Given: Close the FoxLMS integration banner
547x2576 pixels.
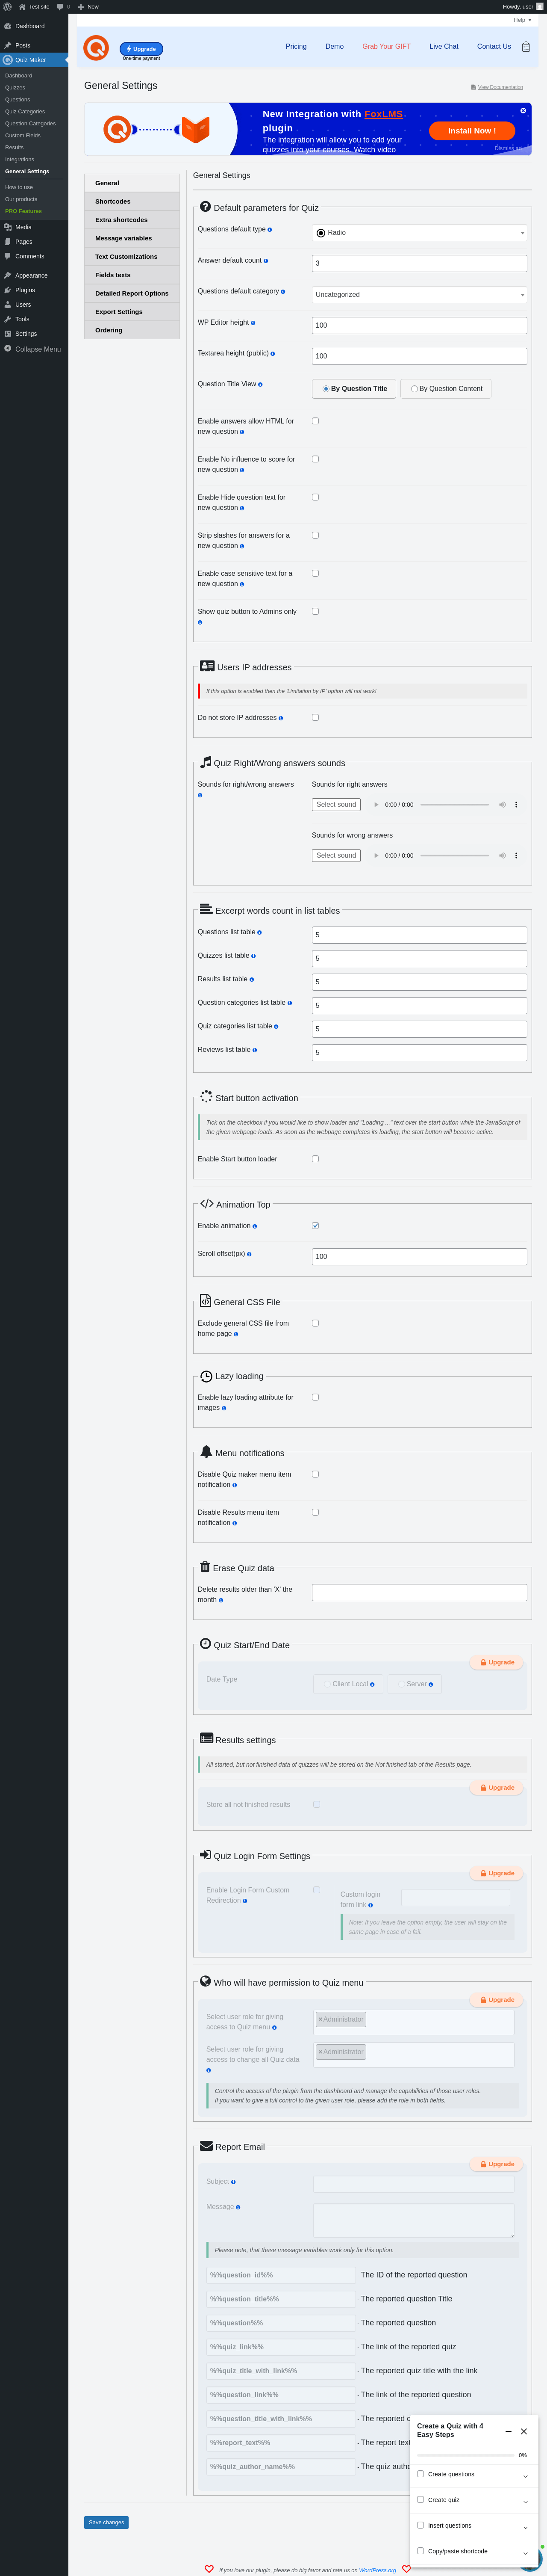Looking at the screenshot, I should click(523, 110).
